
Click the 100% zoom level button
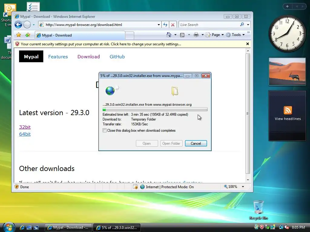230,187
